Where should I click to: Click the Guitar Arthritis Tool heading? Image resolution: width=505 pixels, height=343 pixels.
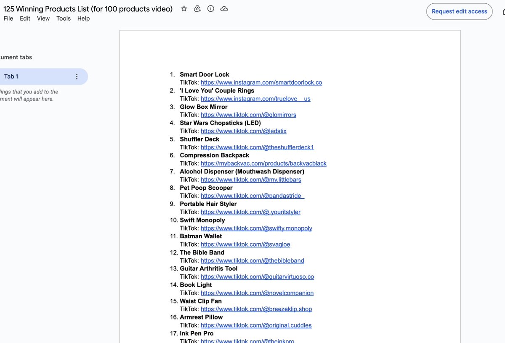[209, 269]
